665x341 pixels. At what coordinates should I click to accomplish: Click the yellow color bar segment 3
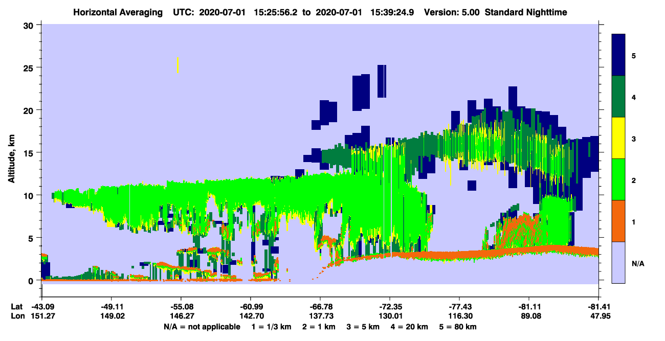619,138
